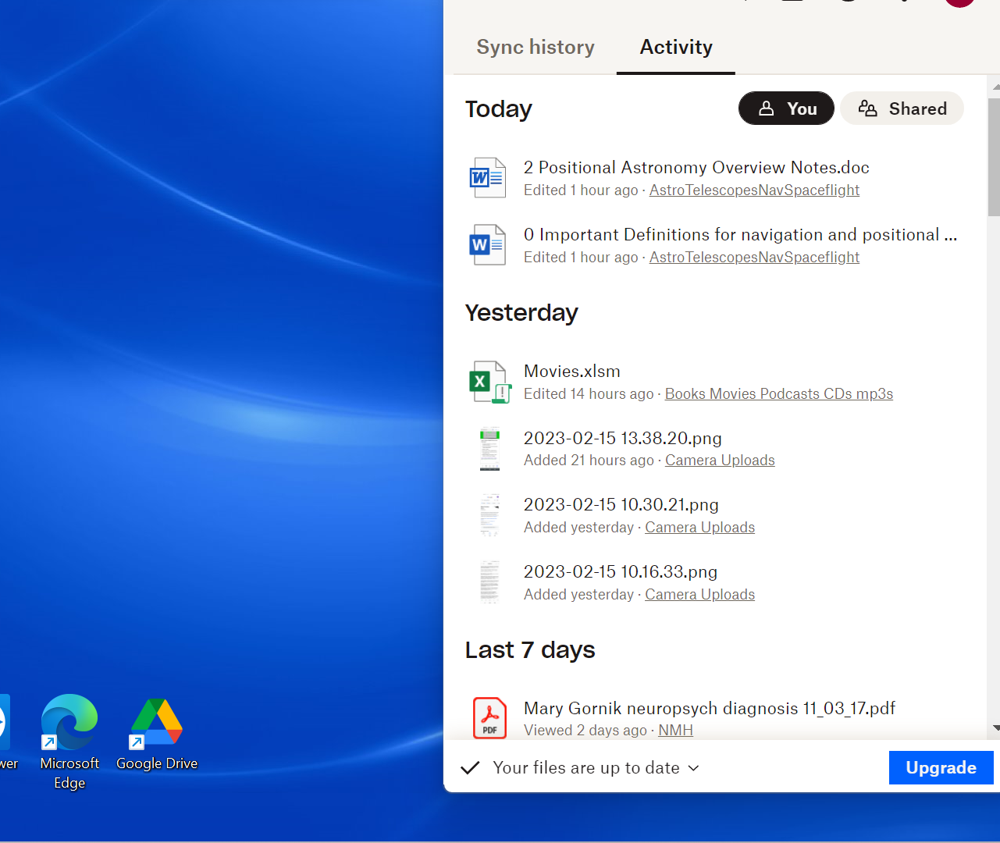Screen dimensions: 1000x843
Task: Open the Movies.xlsm file name
Action: (x=572, y=371)
